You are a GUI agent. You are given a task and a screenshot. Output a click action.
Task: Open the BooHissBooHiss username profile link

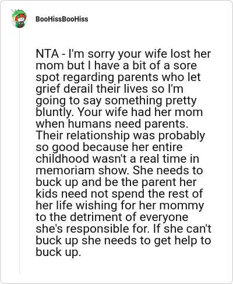[62, 19]
